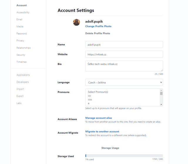Click the storage usage progress bar

pos(124,156)
